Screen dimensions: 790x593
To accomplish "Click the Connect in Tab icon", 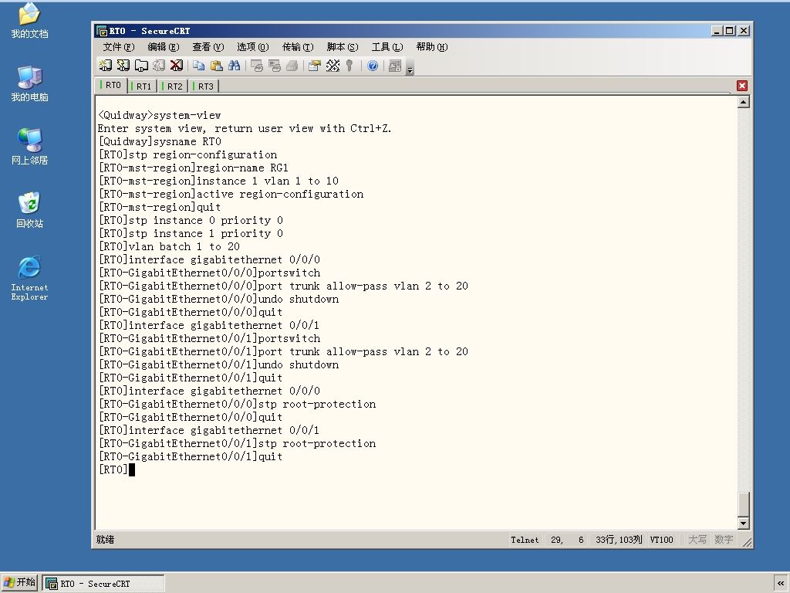I will pos(141,66).
